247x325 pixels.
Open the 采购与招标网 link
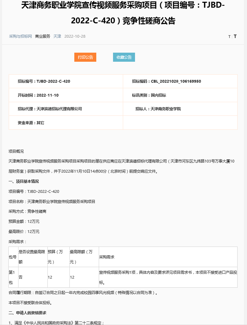point(20,36)
